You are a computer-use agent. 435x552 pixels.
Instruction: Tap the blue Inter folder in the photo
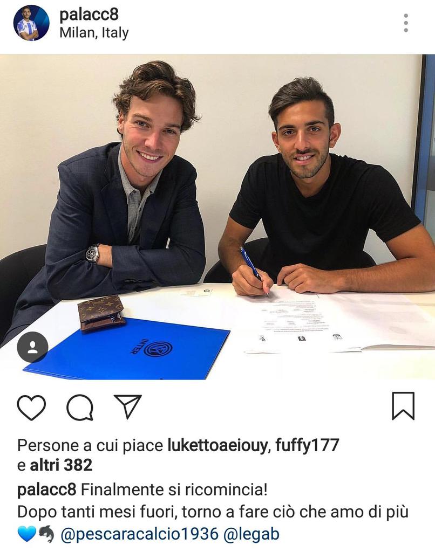[127, 349]
